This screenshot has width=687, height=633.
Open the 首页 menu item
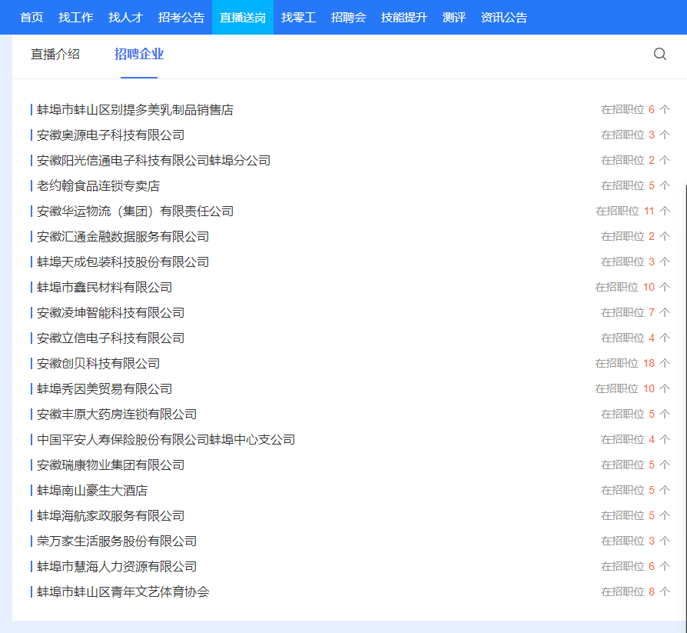[32, 17]
